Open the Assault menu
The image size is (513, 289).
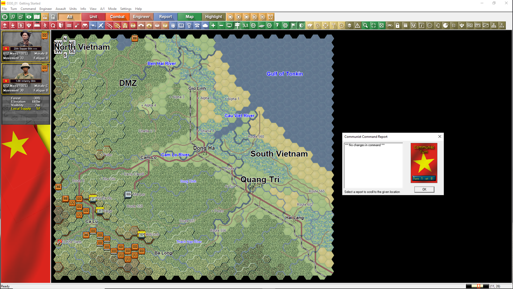60,9
